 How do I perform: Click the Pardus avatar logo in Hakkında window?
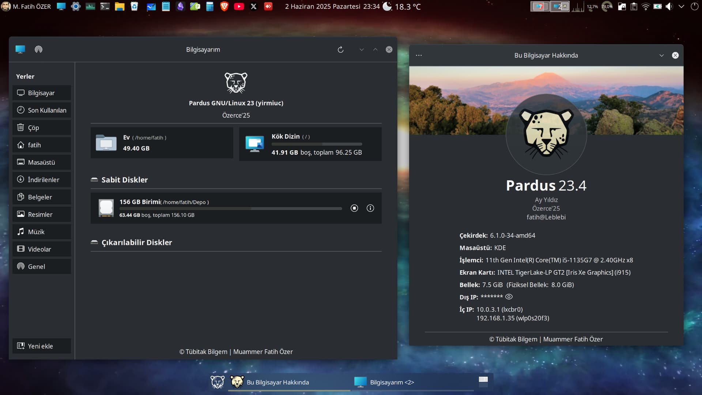546,134
